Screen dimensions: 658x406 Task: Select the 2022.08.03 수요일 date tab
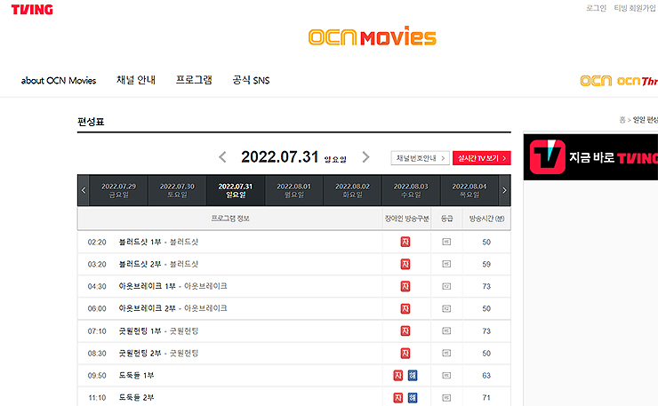click(411, 190)
